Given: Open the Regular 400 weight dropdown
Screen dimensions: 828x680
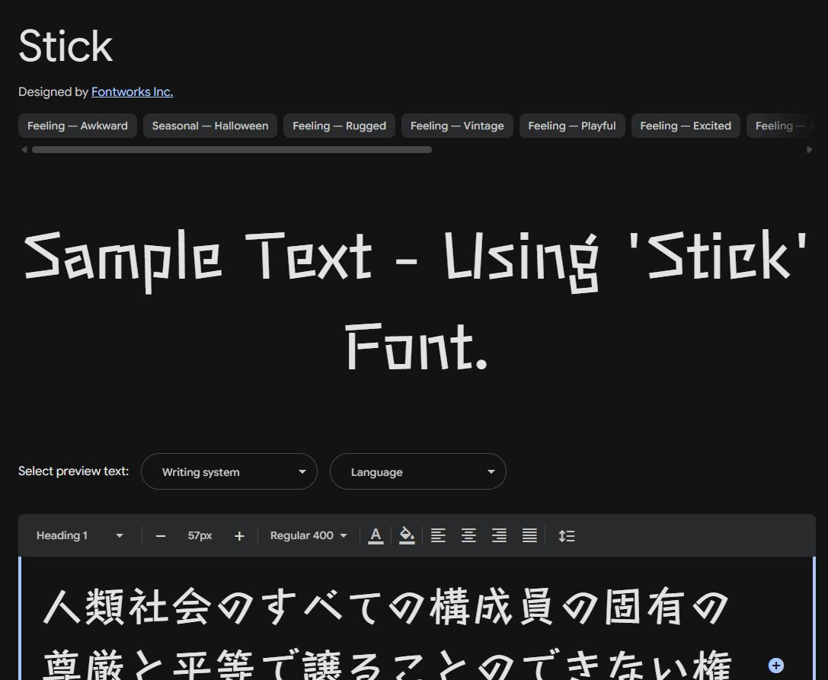Looking at the screenshot, I should [309, 535].
